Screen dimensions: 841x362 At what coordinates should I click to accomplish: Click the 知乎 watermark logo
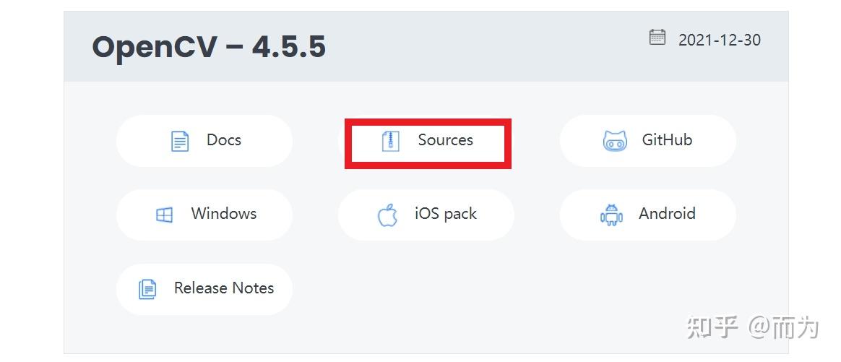point(712,327)
